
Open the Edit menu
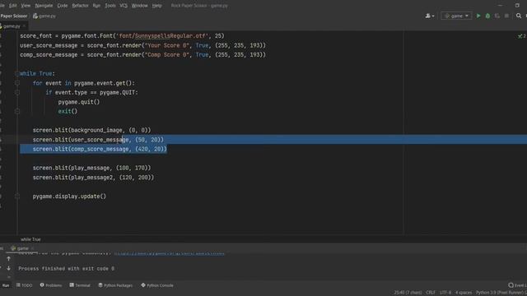tap(13, 6)
